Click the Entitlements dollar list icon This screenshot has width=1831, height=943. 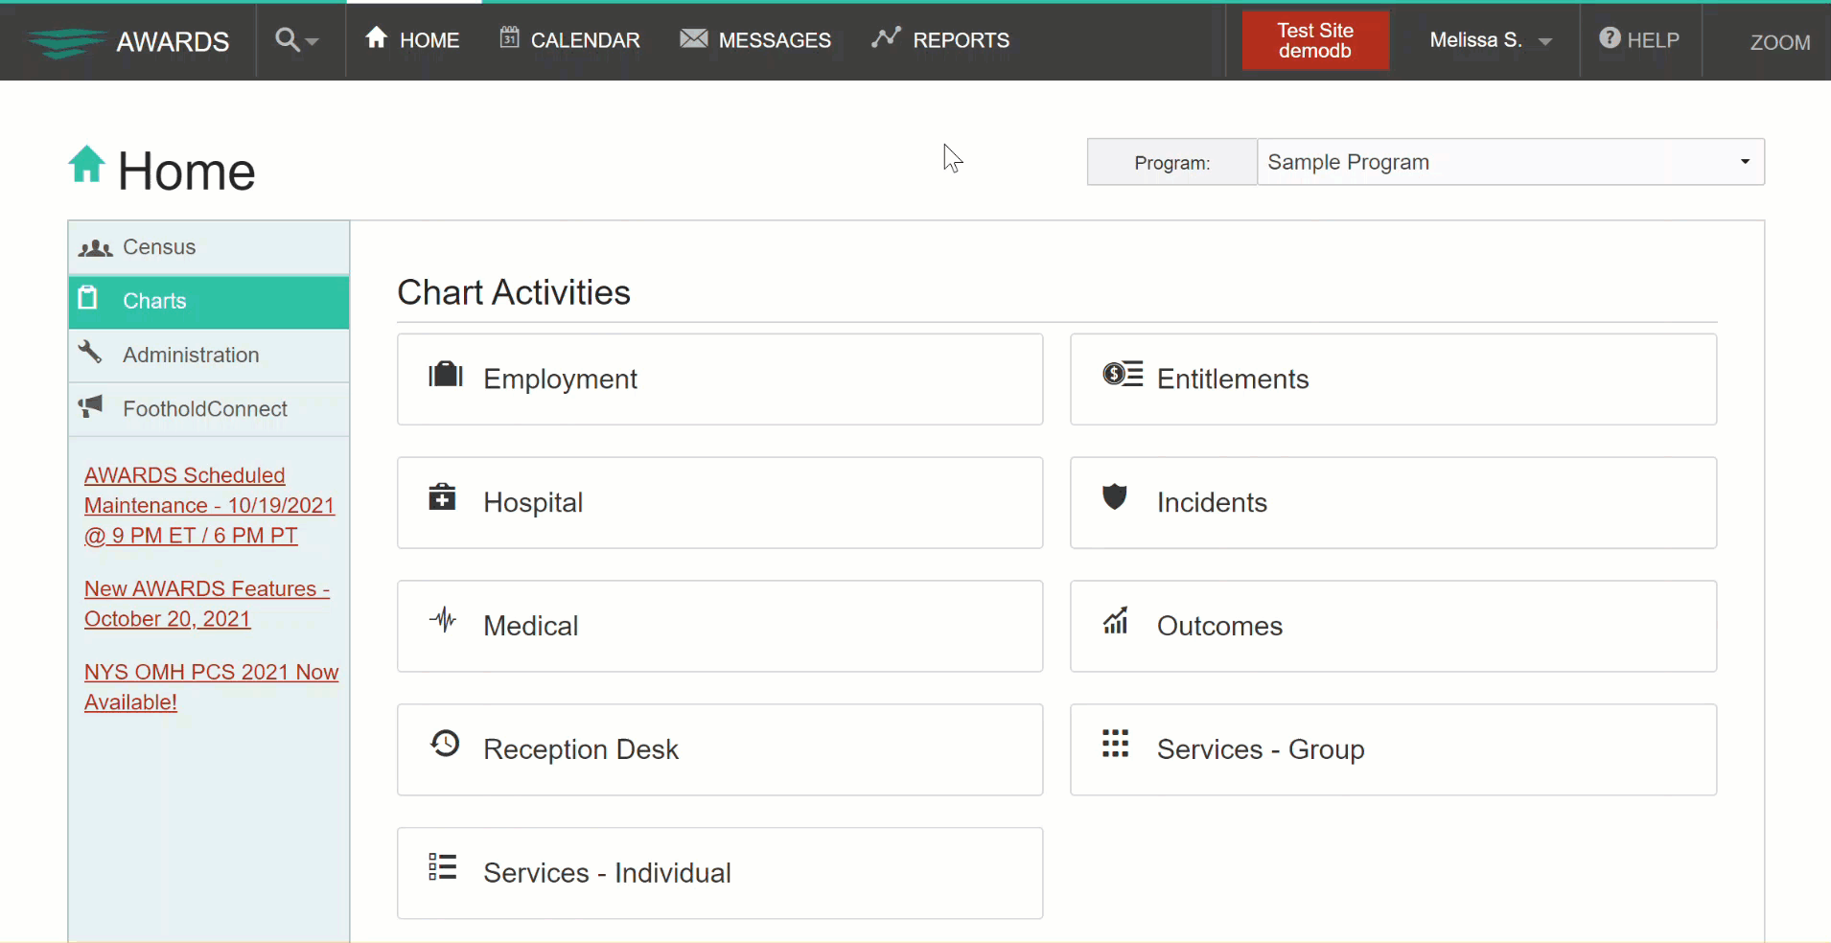point(1122,375)
